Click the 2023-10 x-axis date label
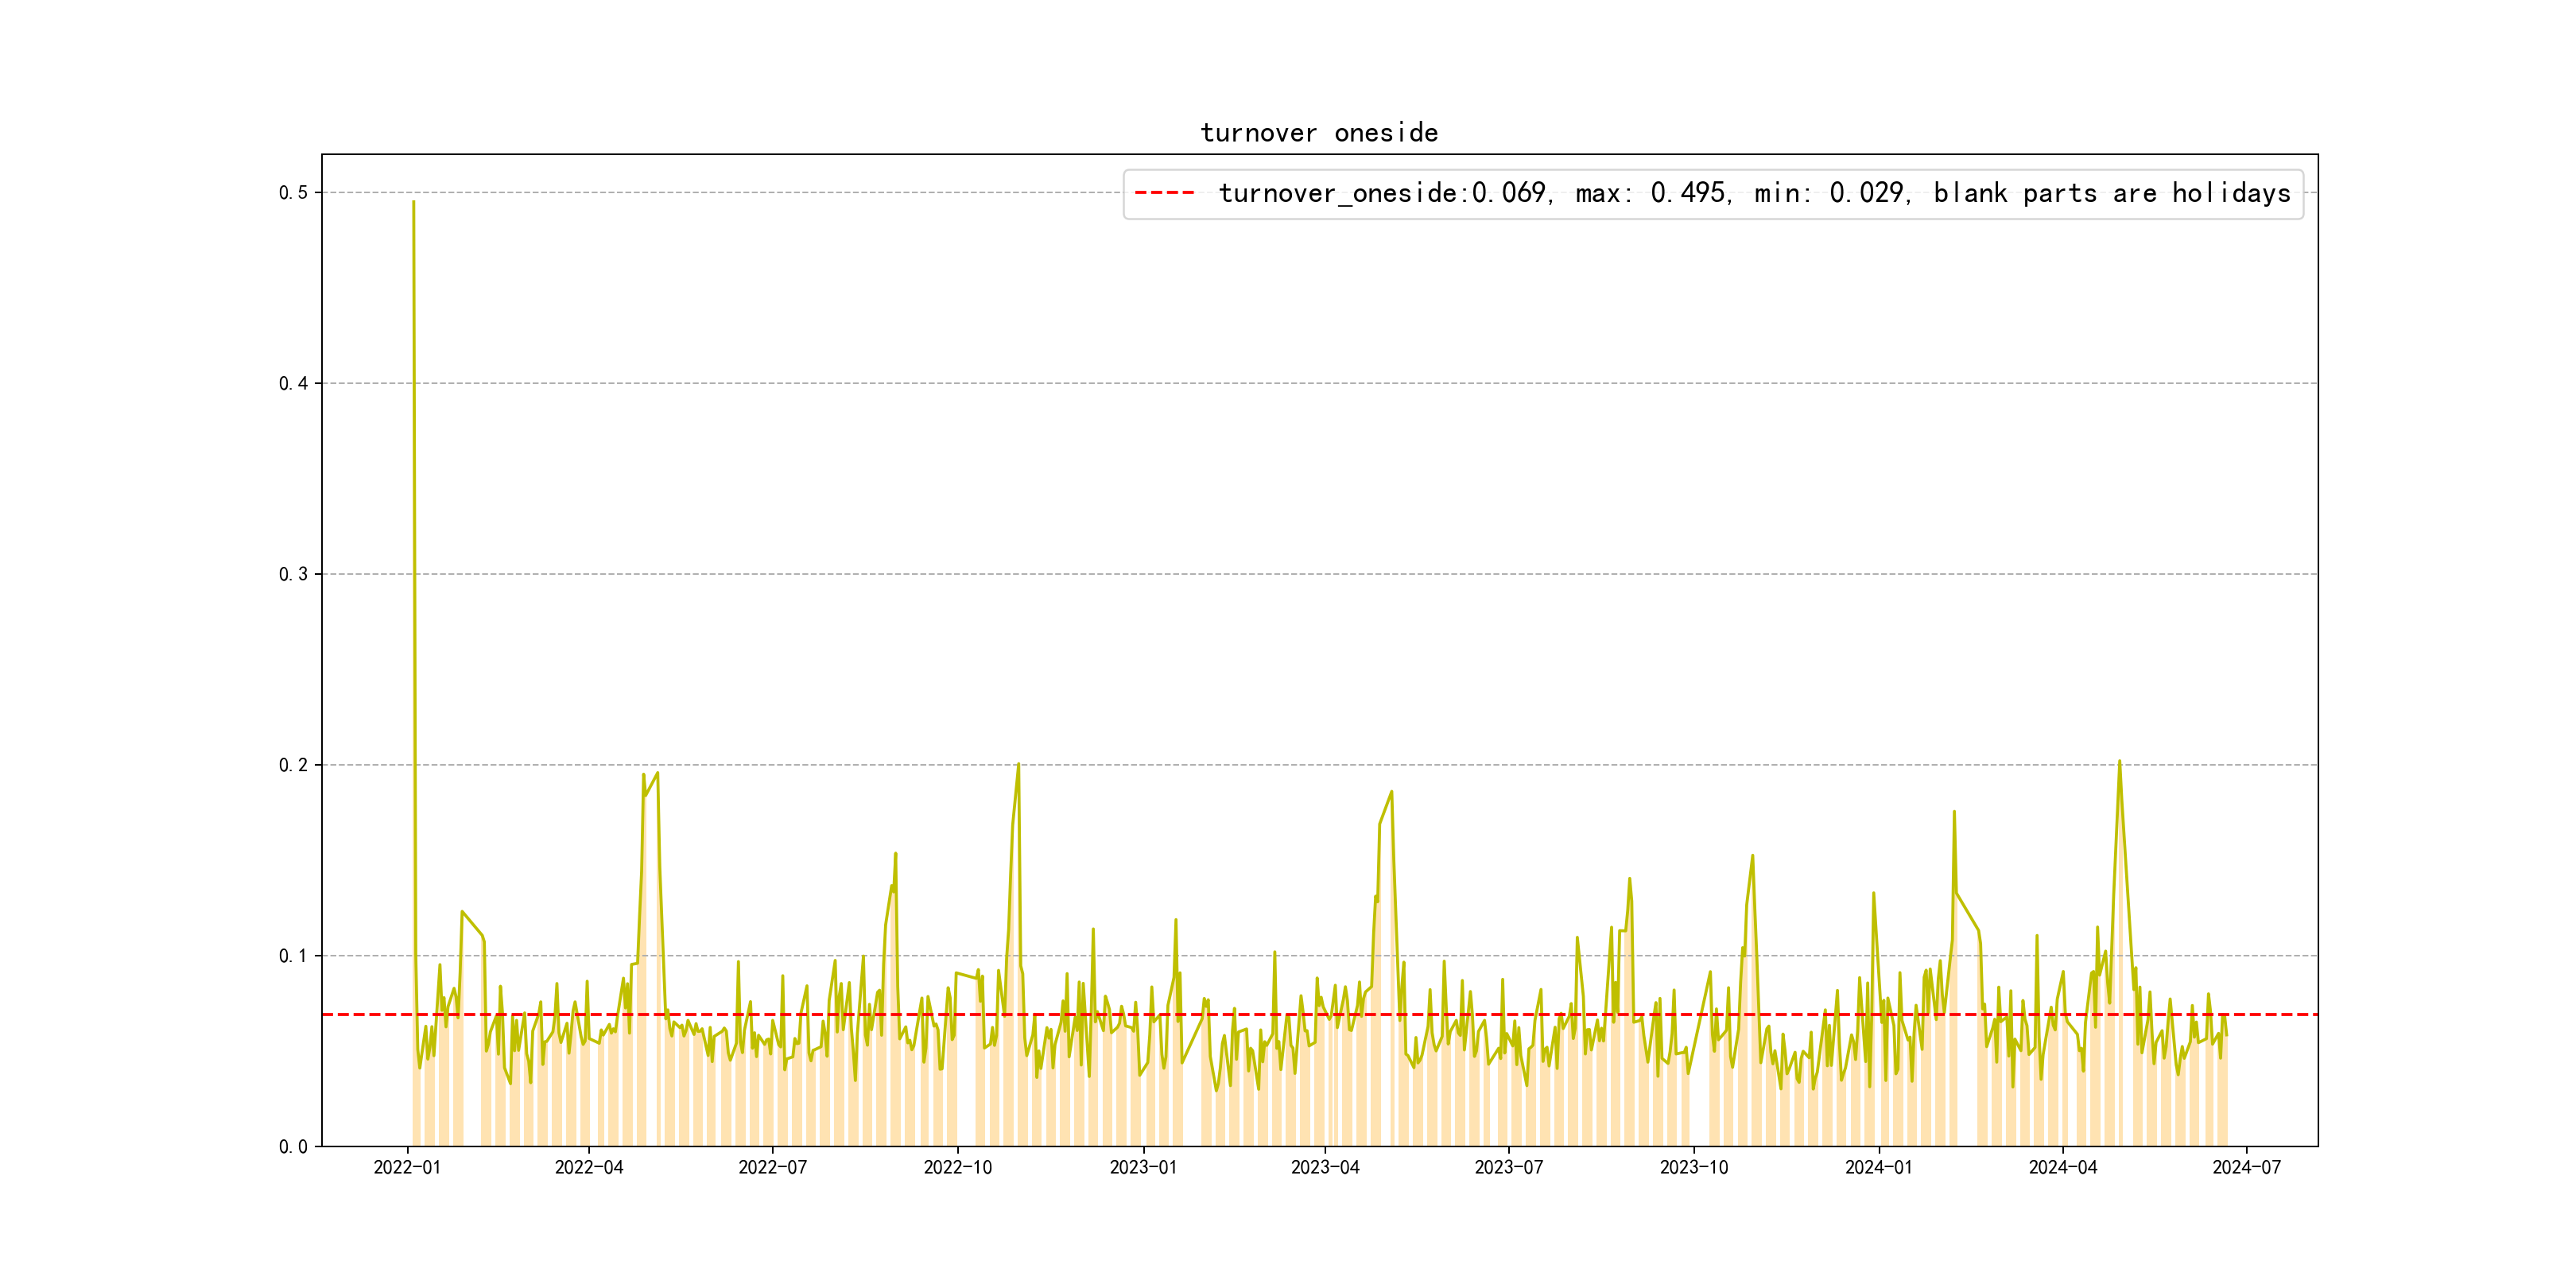 click(x=1694, y=1168)
